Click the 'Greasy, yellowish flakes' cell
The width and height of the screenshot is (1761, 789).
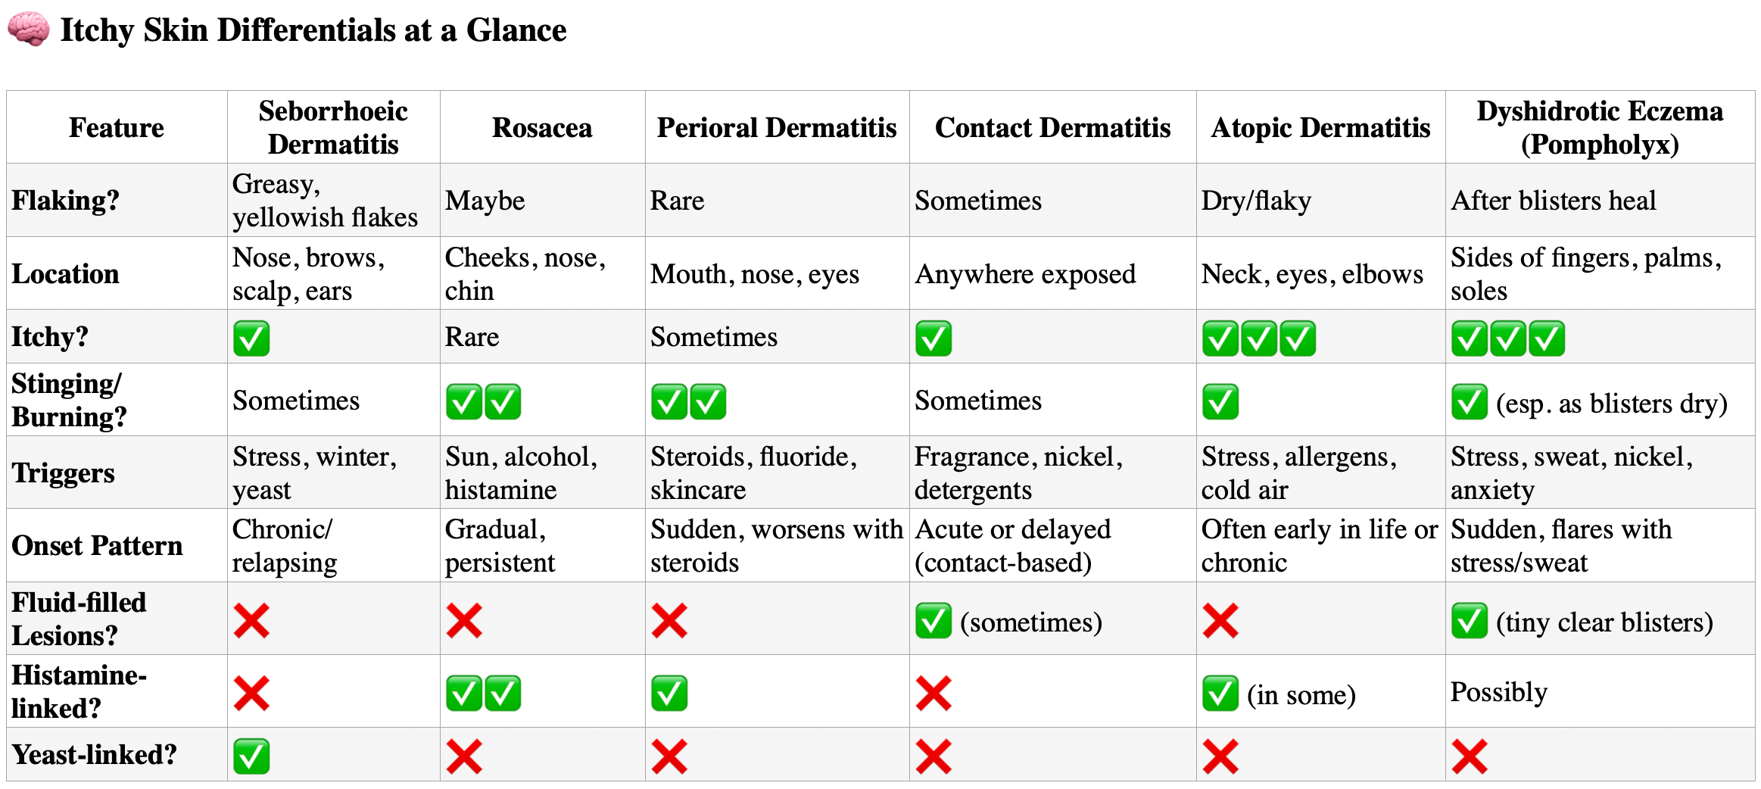coord(333,200)
